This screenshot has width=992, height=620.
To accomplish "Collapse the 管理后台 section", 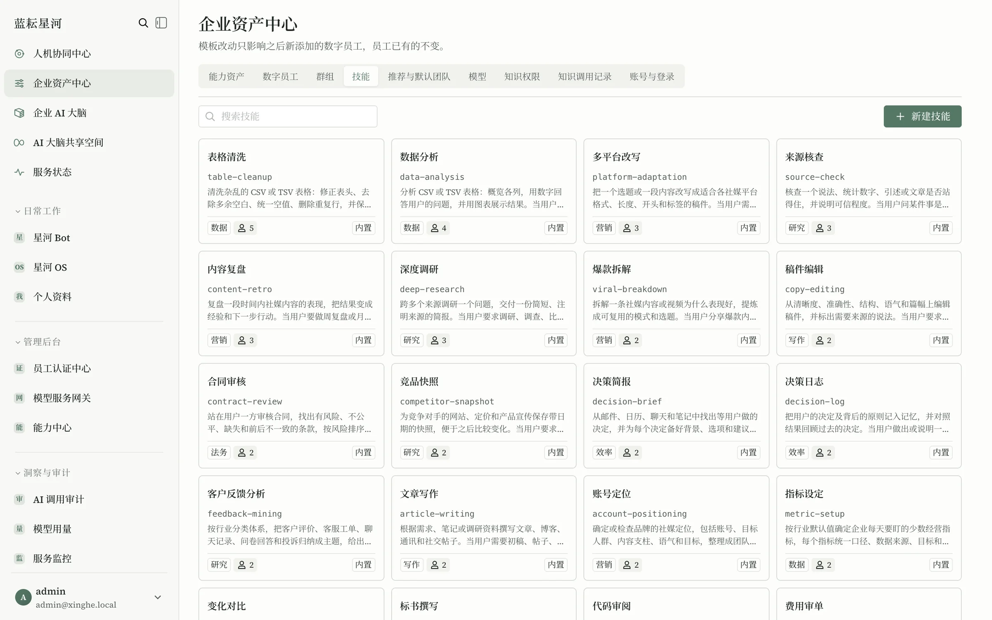I will tap(38, 342).
